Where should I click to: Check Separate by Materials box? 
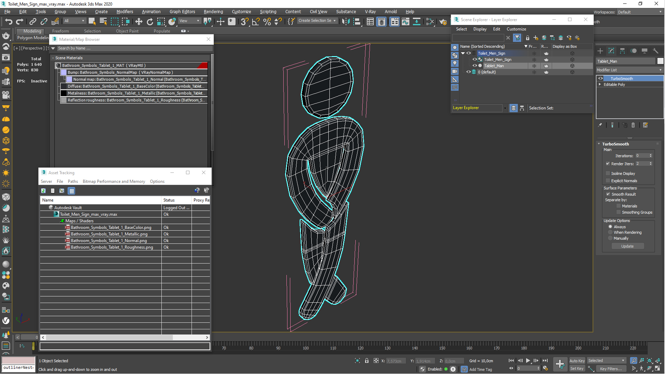[619, 206]
